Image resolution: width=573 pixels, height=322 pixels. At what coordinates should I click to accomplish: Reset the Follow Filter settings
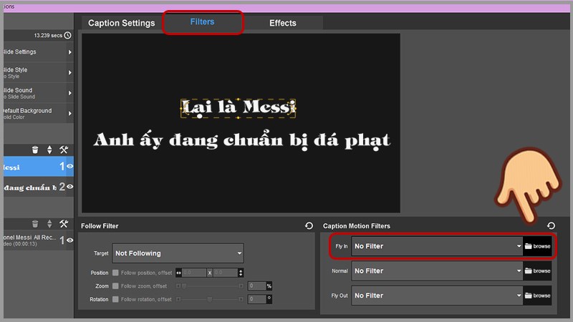[309, 226]
